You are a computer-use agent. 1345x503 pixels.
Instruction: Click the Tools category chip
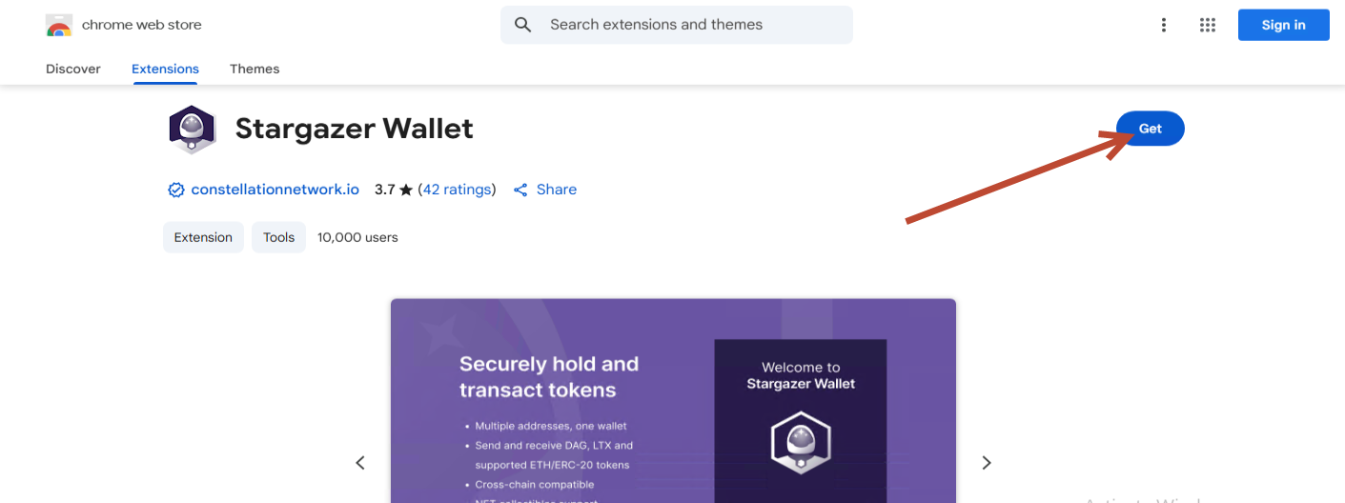click(278, 237)
